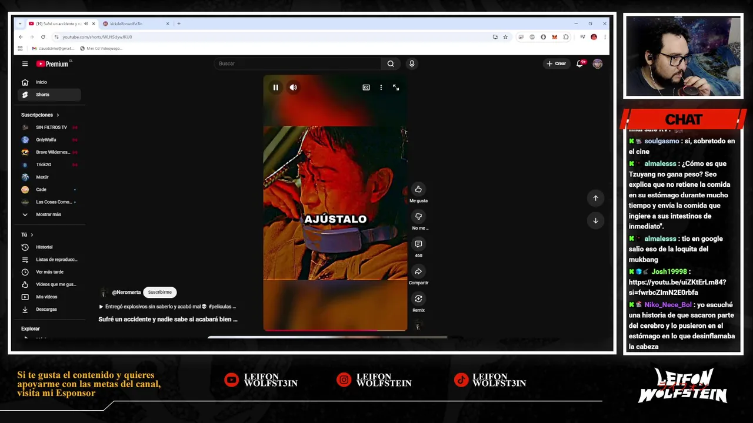This screenshot has height=423, width=753.
Task: Go back in the browser
Action: [21, 36]
